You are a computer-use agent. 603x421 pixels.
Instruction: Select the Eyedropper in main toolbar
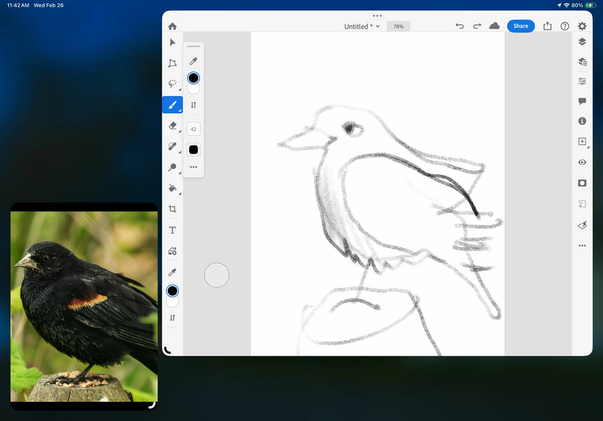click(172, 272)
